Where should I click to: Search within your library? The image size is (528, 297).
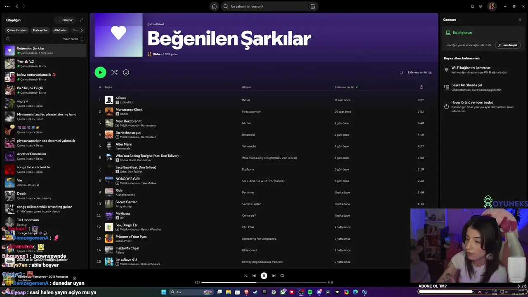tap(8, 39)
